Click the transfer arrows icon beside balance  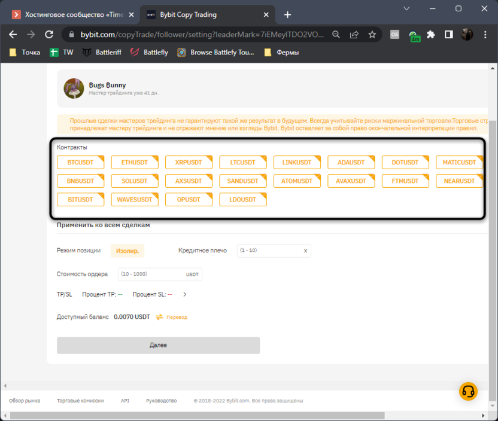(x=160, y=317)
